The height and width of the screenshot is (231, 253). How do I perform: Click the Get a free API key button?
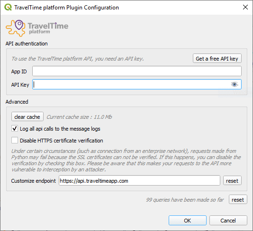coord(217,58)
